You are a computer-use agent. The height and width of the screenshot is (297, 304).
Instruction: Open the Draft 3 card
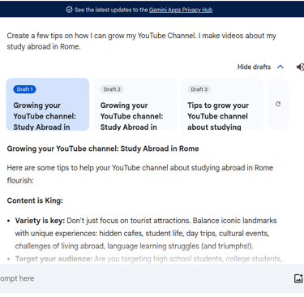[221, 105]
